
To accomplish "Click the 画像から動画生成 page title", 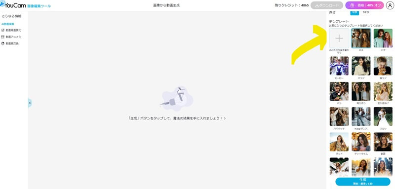I will pyautogui.click(x=166, y=5).
